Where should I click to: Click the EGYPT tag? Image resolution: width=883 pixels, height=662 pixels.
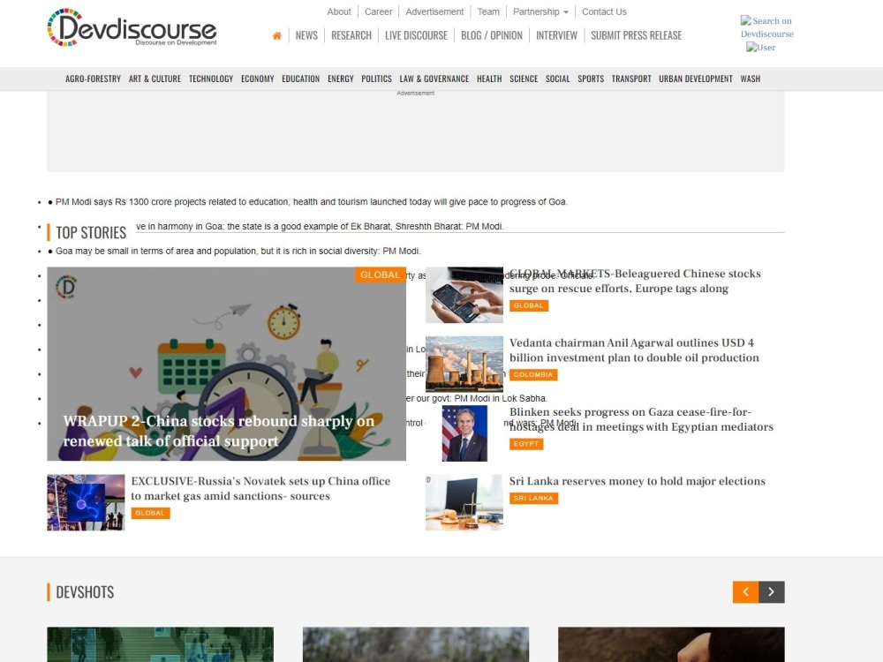click(x=526, y=444)
